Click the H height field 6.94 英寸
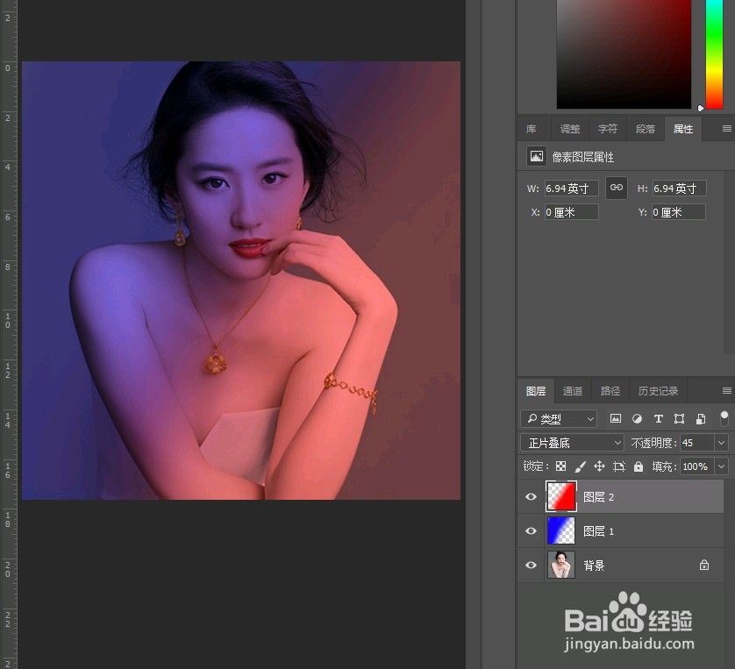This screenshot has width=735, height=669. [679, 189]
